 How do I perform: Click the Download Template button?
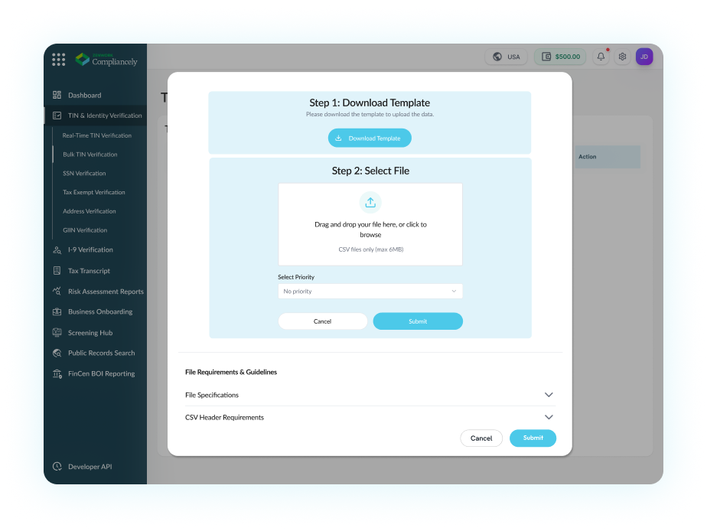(370, 138)
